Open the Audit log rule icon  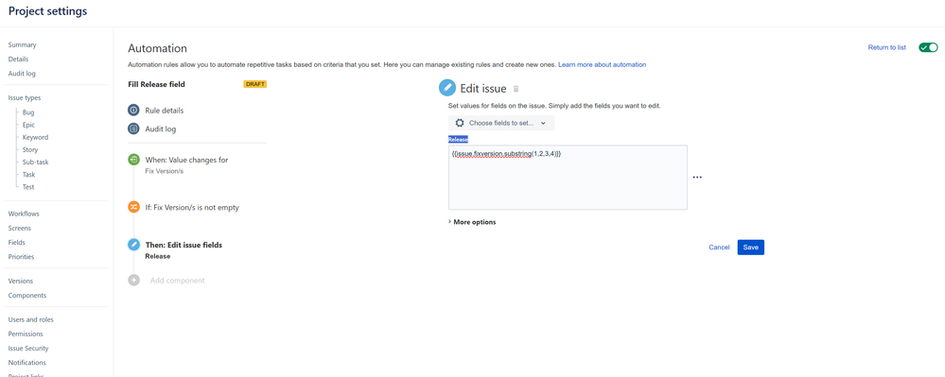point(133,129)
